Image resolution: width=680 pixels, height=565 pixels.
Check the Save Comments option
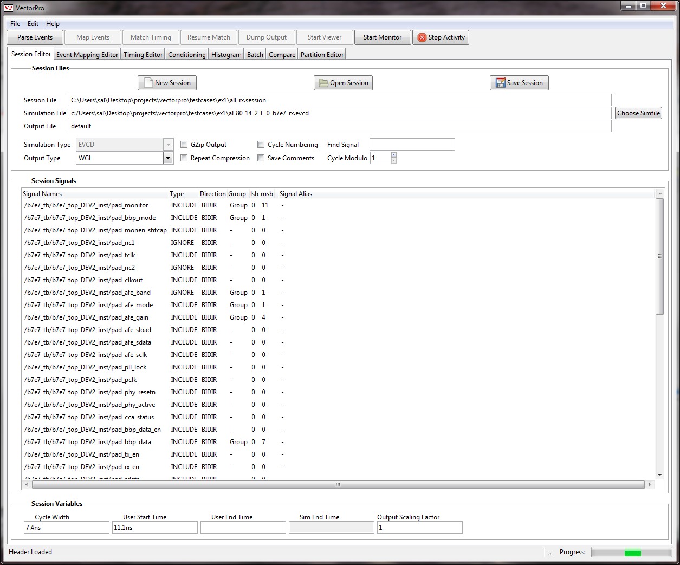click(261, 158)
